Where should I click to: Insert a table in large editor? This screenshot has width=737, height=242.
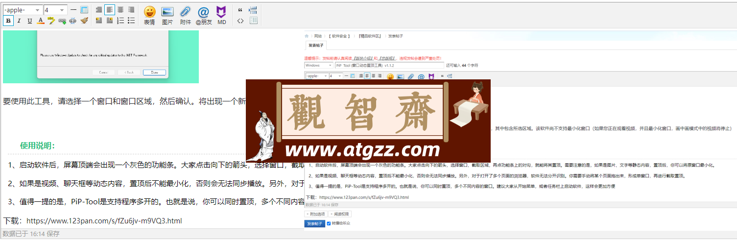click(84, 10)
